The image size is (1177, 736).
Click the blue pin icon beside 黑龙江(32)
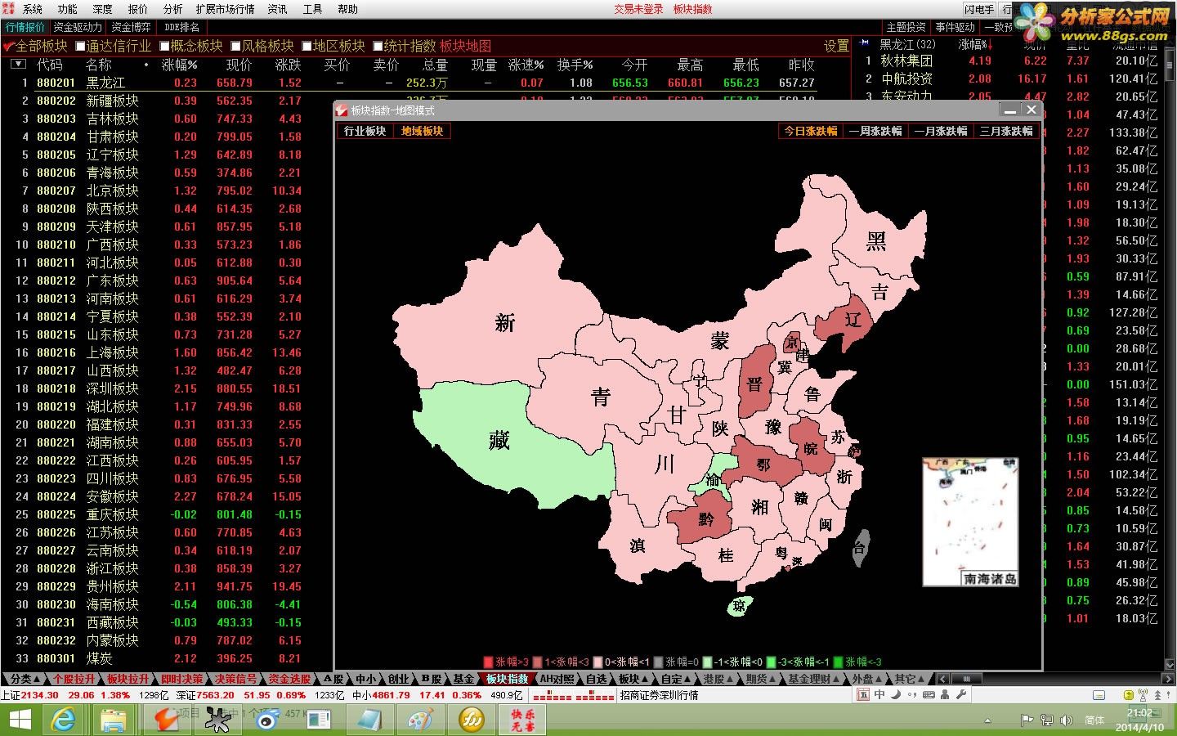coord(865,43)
